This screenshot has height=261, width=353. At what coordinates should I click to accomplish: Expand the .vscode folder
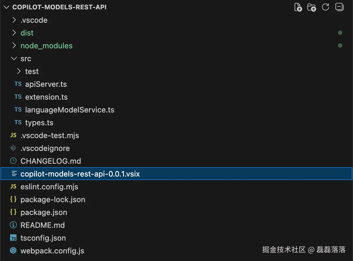coord(14,20)
